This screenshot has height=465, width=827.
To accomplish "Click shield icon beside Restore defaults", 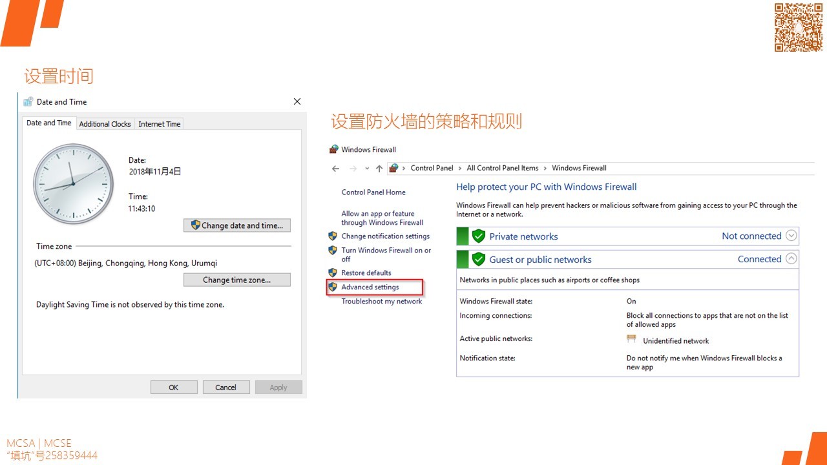I will [x=333, y=273].
